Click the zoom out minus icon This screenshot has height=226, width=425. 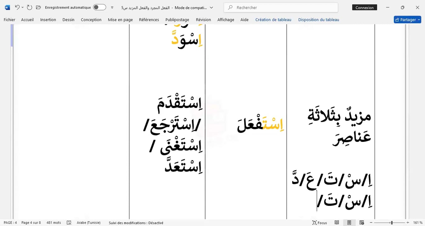[x=371, y=223]
